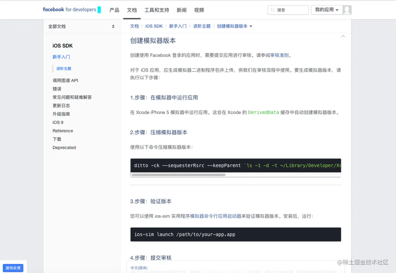Open 下载 in the sidebar
Viewport: 396px width, 273px height.
click(57, 139)
